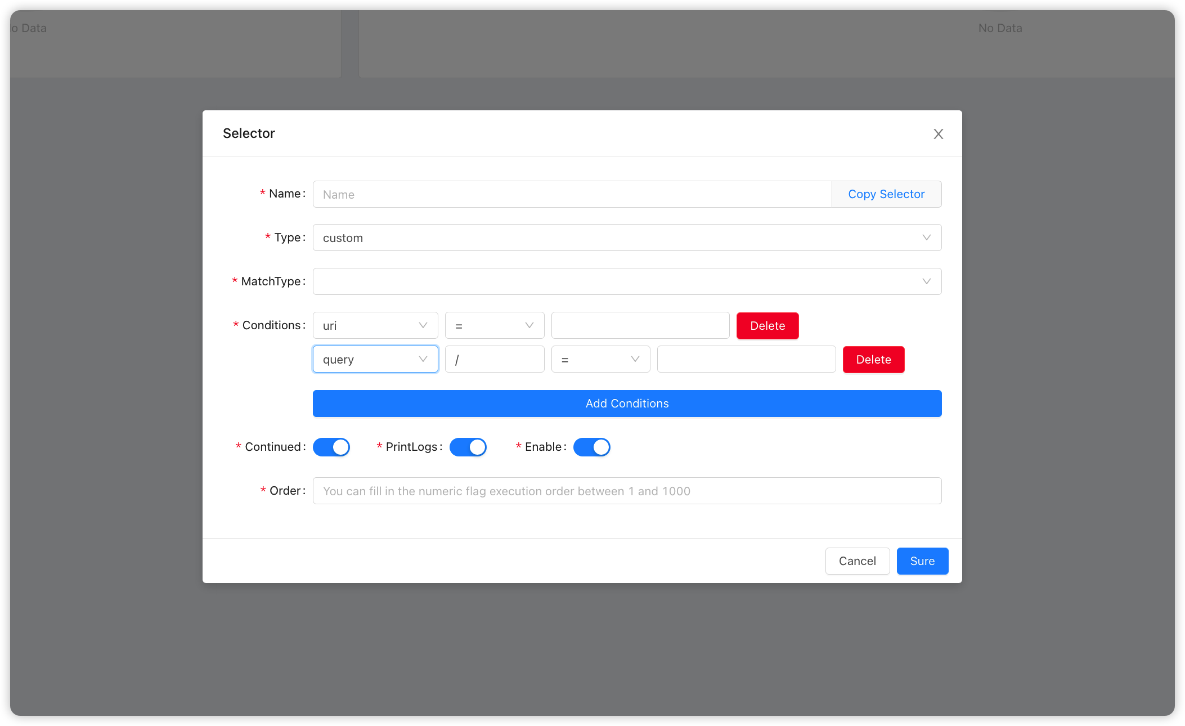Click the slash input in query row
1185x726 pixels.
click(x=494, y=359)
